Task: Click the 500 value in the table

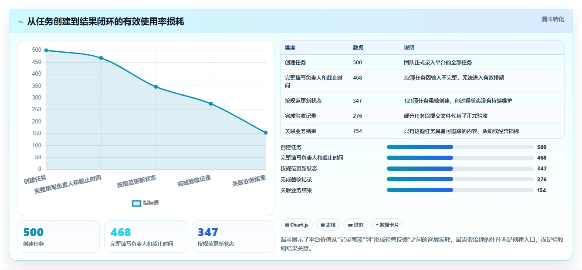Action: pyautogui.click(x=357, y=63)
